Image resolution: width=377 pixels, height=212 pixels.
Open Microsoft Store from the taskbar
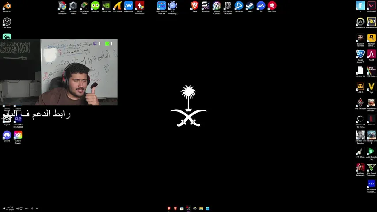coord(182,208)
